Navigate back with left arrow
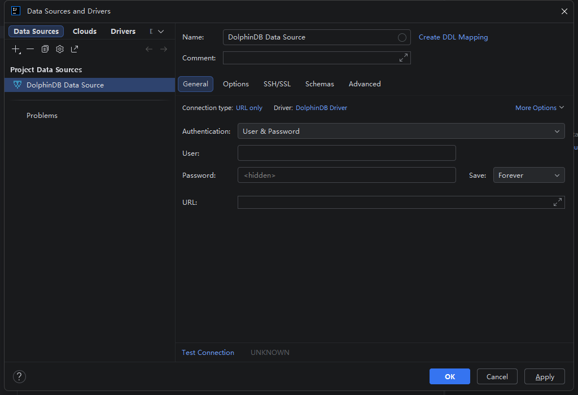This screenshot has height=395, width=578. tap(149, 49)
